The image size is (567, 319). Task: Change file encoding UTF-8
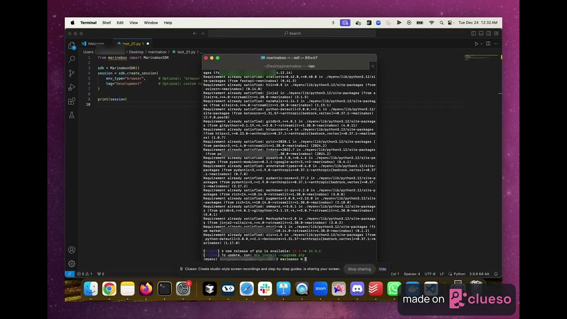(430, 274)
